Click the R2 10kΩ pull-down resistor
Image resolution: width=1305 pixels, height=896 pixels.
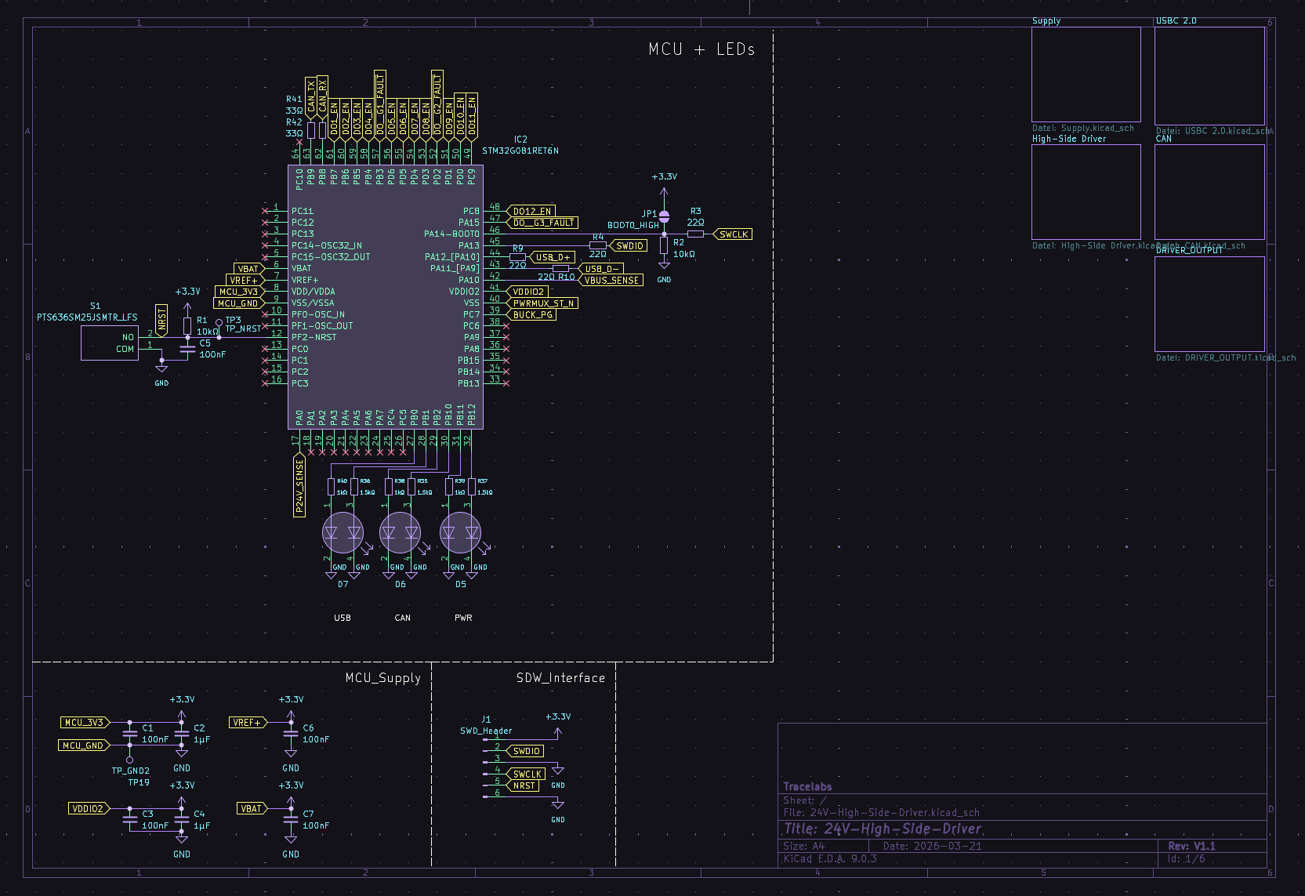(x=664, y=245)
